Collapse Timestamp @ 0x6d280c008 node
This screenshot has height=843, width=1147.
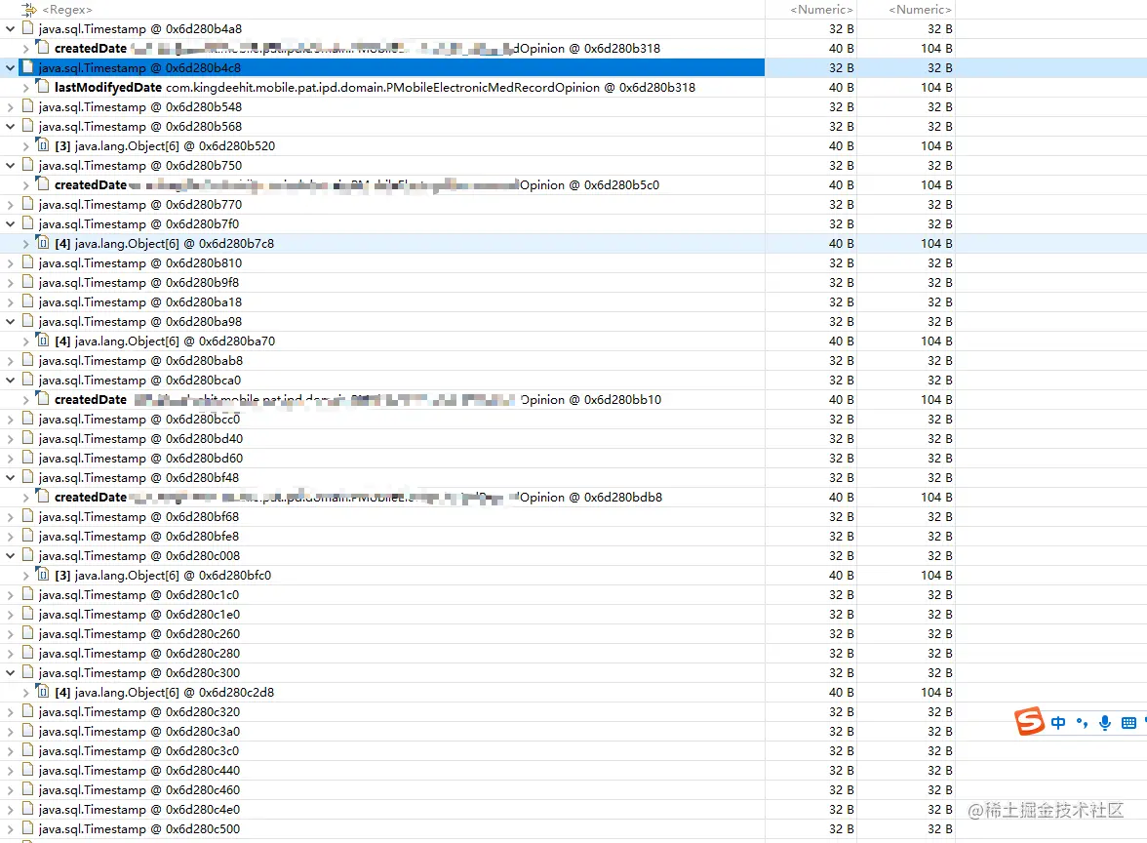(10, 556)
